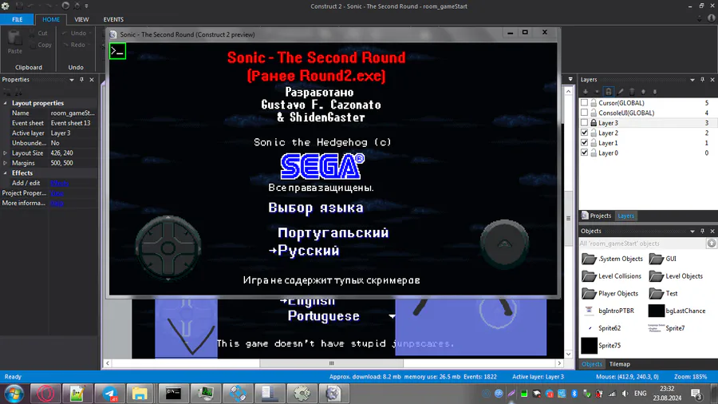The width and height of the screenshot is (718, 404).
Task: Click the objects filter search field
Action: [642, 244]
